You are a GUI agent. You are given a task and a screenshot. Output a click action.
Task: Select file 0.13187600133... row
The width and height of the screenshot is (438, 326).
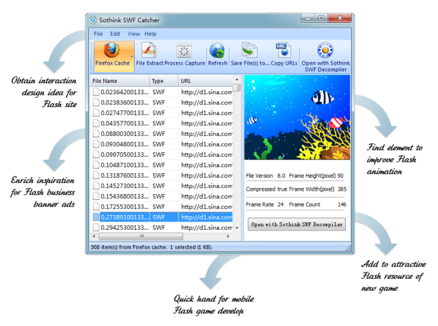pos(162,176)
